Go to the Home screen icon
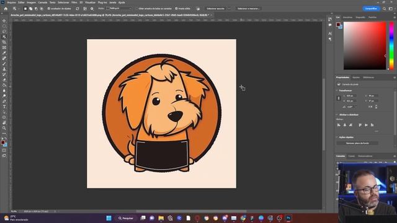The image size is (397, 223). (6, 9)
